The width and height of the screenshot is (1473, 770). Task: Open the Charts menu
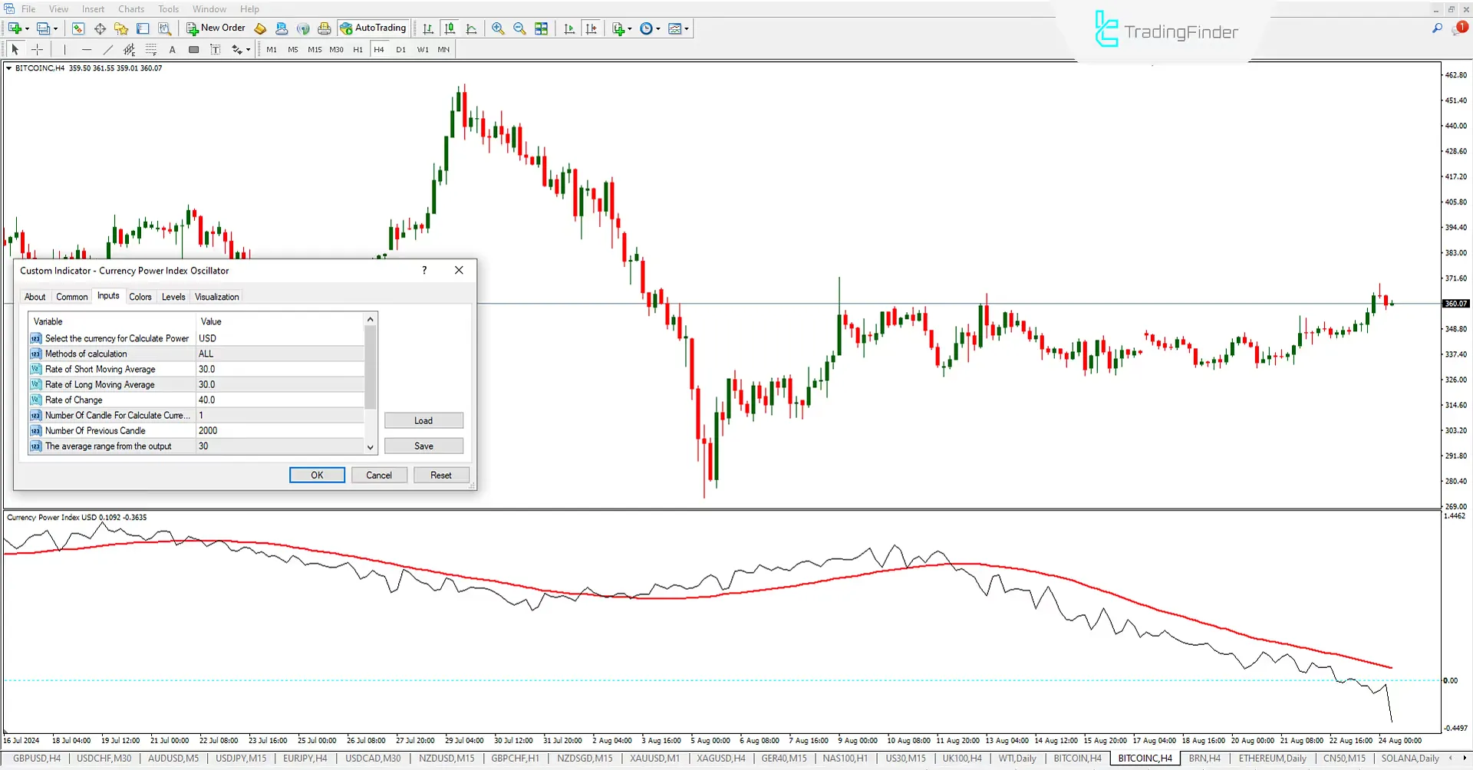click(130, 8)
